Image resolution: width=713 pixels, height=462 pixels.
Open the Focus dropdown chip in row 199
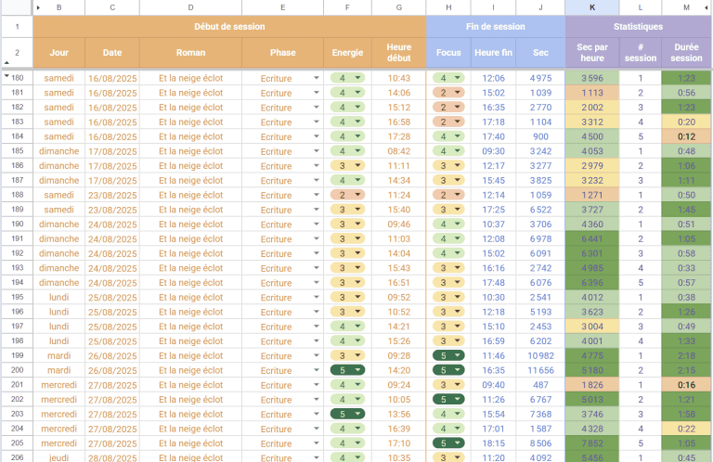pos(448,355)
